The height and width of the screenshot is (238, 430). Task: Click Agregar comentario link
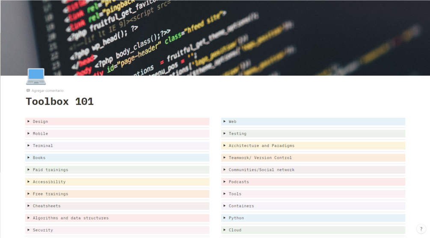tap(47, 90)
